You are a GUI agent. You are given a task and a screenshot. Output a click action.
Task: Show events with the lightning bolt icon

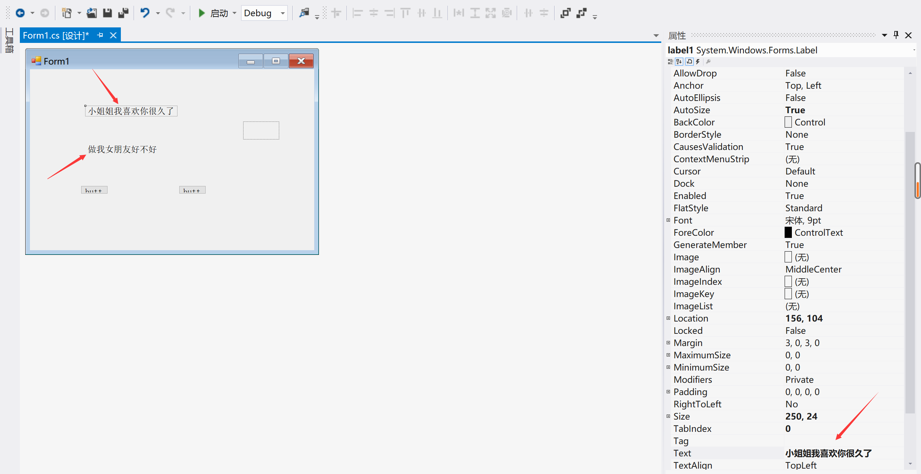pos(698,62)
